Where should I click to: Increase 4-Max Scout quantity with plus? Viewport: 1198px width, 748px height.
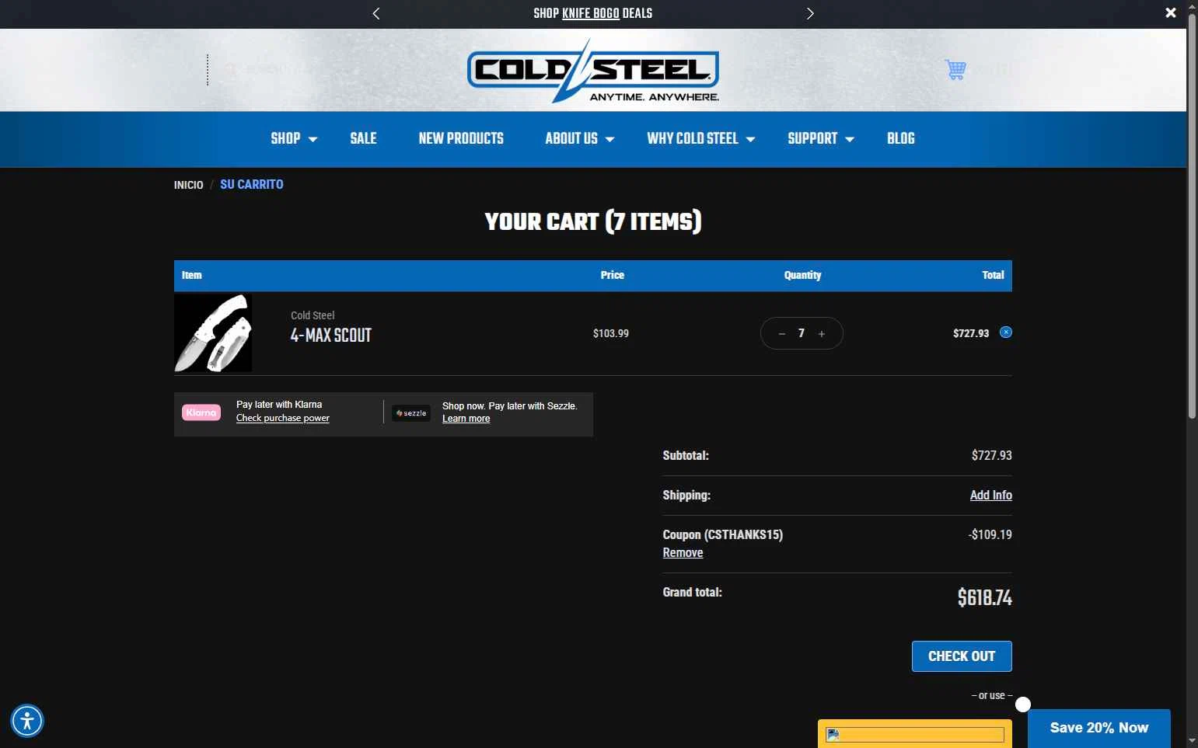pyautogui.click(x=822, y=334)
